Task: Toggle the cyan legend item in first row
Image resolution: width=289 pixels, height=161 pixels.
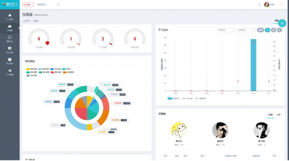Action: (x=67, y=69)
